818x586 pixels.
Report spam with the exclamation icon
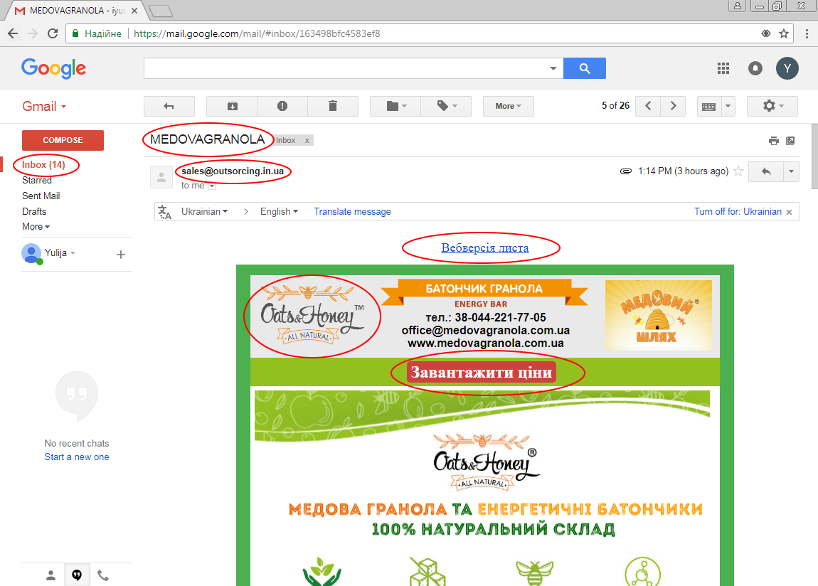coord(282,106)
